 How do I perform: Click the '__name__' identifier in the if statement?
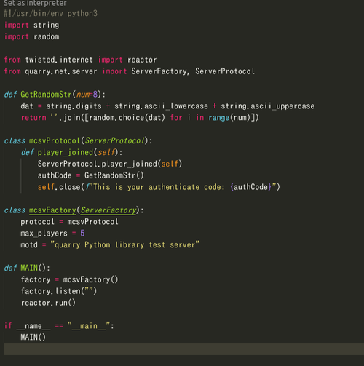(x=33, y=326)
